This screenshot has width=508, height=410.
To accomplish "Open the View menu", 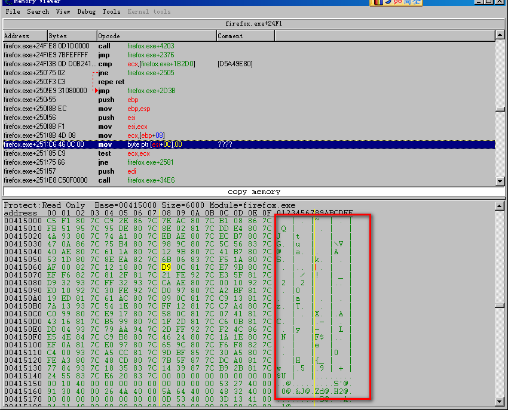I will click(63, 11).
